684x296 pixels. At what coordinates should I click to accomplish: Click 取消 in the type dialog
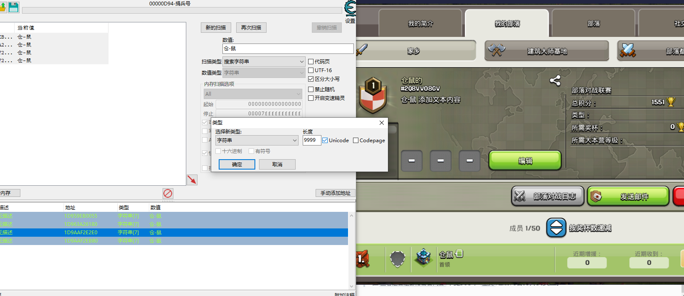pyautogui.click(x=277, y=164)
